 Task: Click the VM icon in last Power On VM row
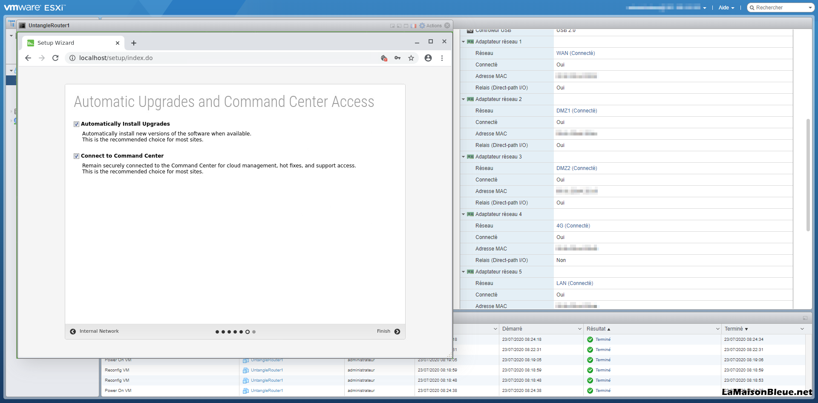pyautogui.click(x=246, y=391)
